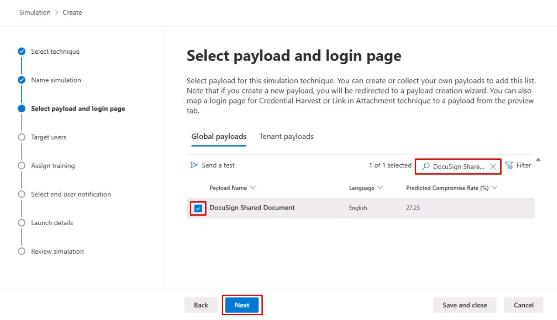Click the Back button
557x320 pixels.
201,305
